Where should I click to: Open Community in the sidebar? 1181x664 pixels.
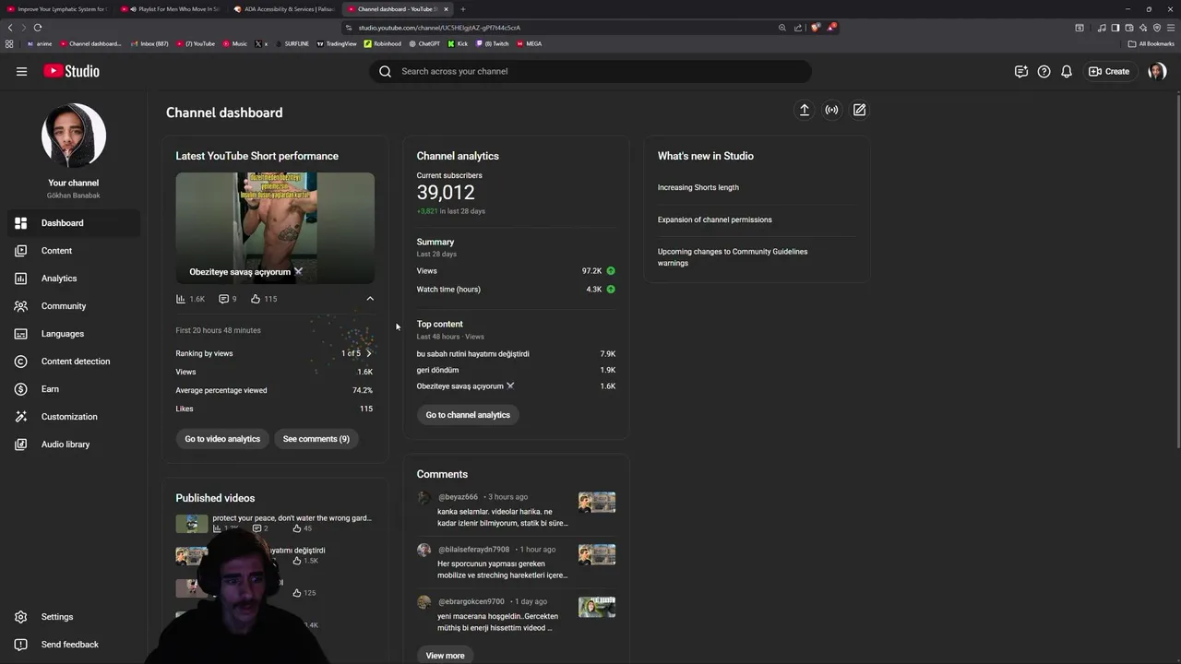coord(74,306)
